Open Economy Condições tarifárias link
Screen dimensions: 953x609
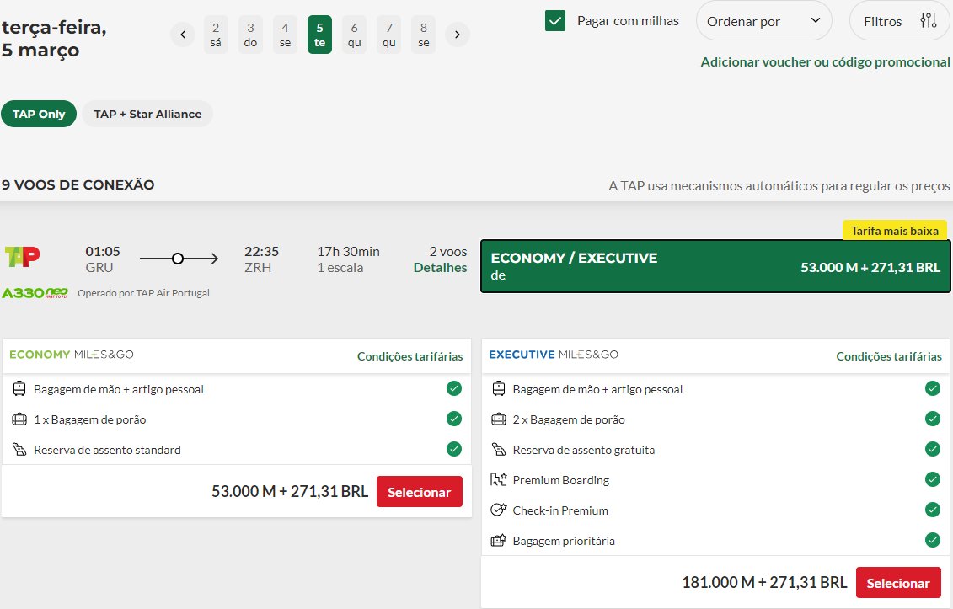click(x=410, y=356)
